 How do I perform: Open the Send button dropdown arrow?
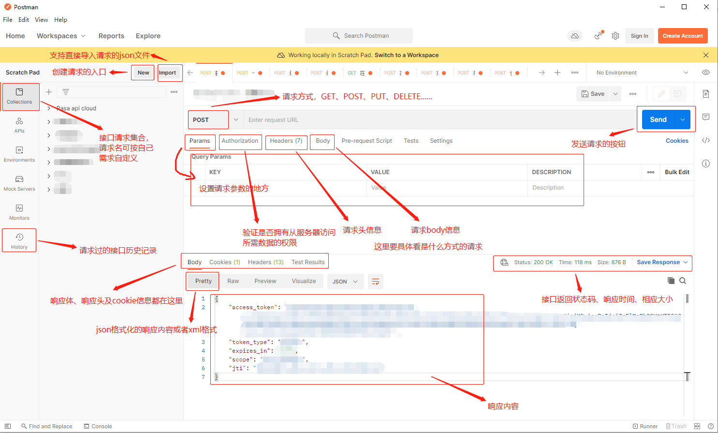pyautogui.click(x=683, y=119)
